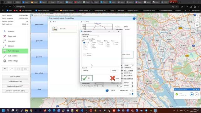Open folder icon in 360 Total Security popup
201x113 pixels.
tap(192, 94)
